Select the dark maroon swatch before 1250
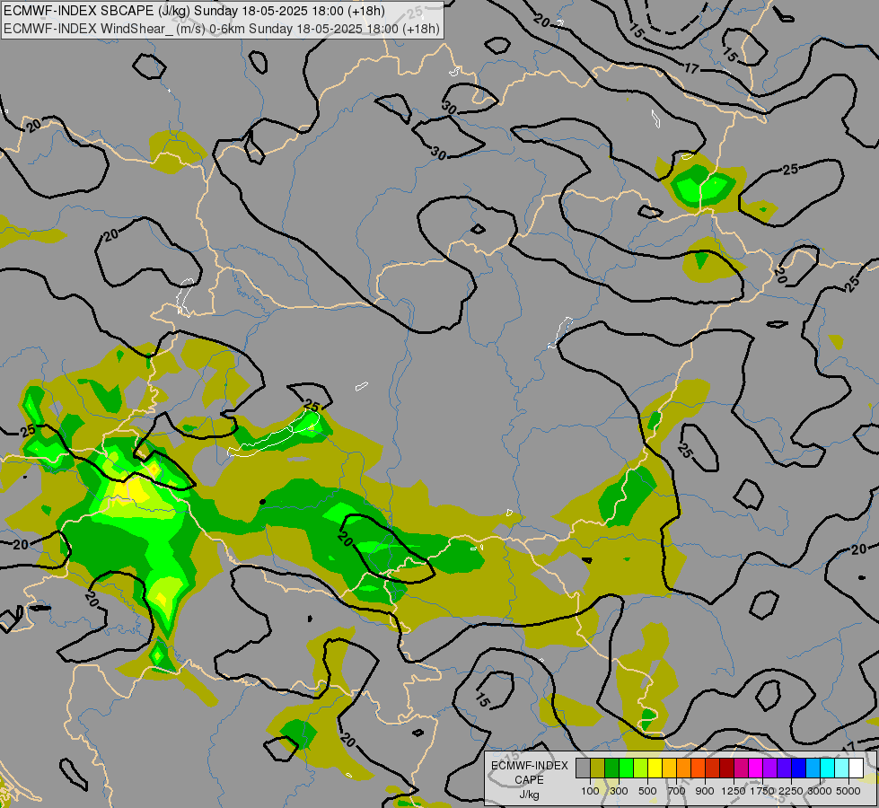Screen dimensions: 879x808 click(727, 768)
